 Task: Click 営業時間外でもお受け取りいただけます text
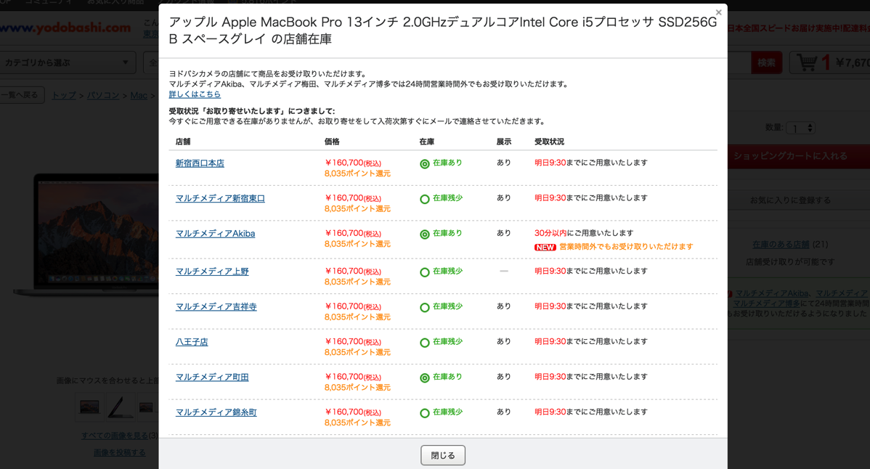[626, 247]
